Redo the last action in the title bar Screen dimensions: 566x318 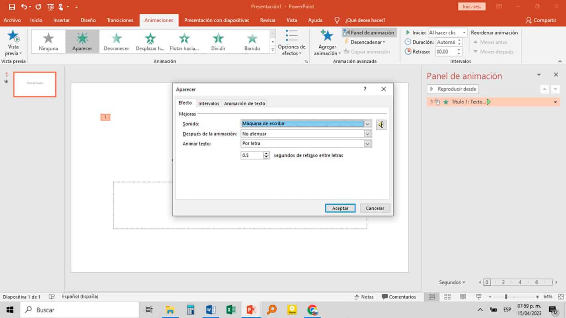pos(38,7)
